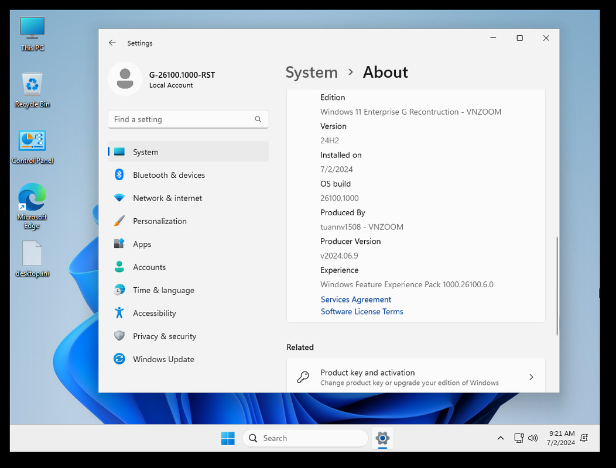The height and width of the screenshot is (468, 616).
Task: Open Windows Update settings label
Action: pyautogui.click(x=163, y=359)
